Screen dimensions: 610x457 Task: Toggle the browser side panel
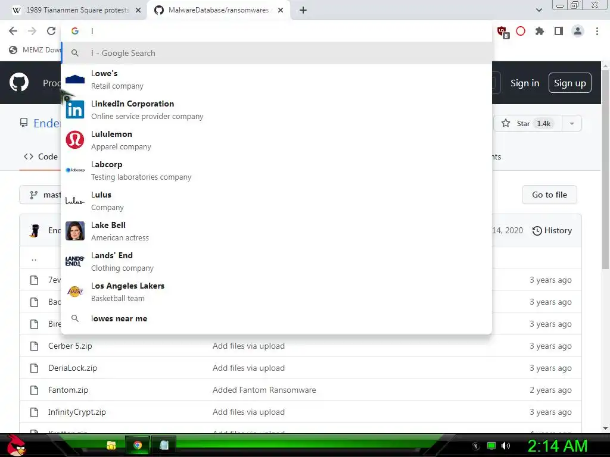coord(559,31)
